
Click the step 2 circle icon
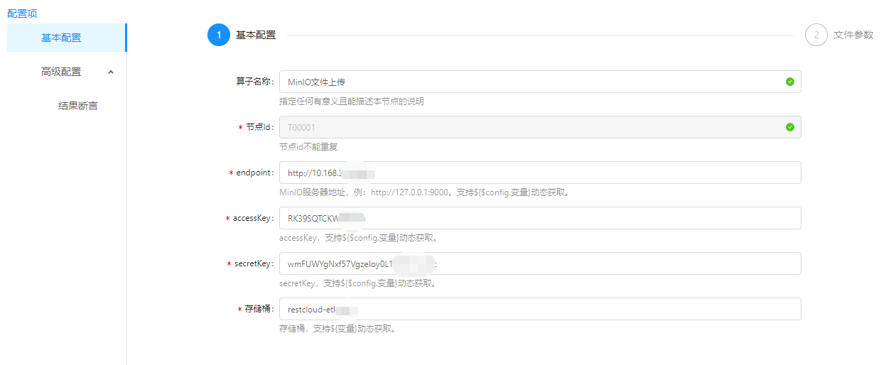(816, 35)
